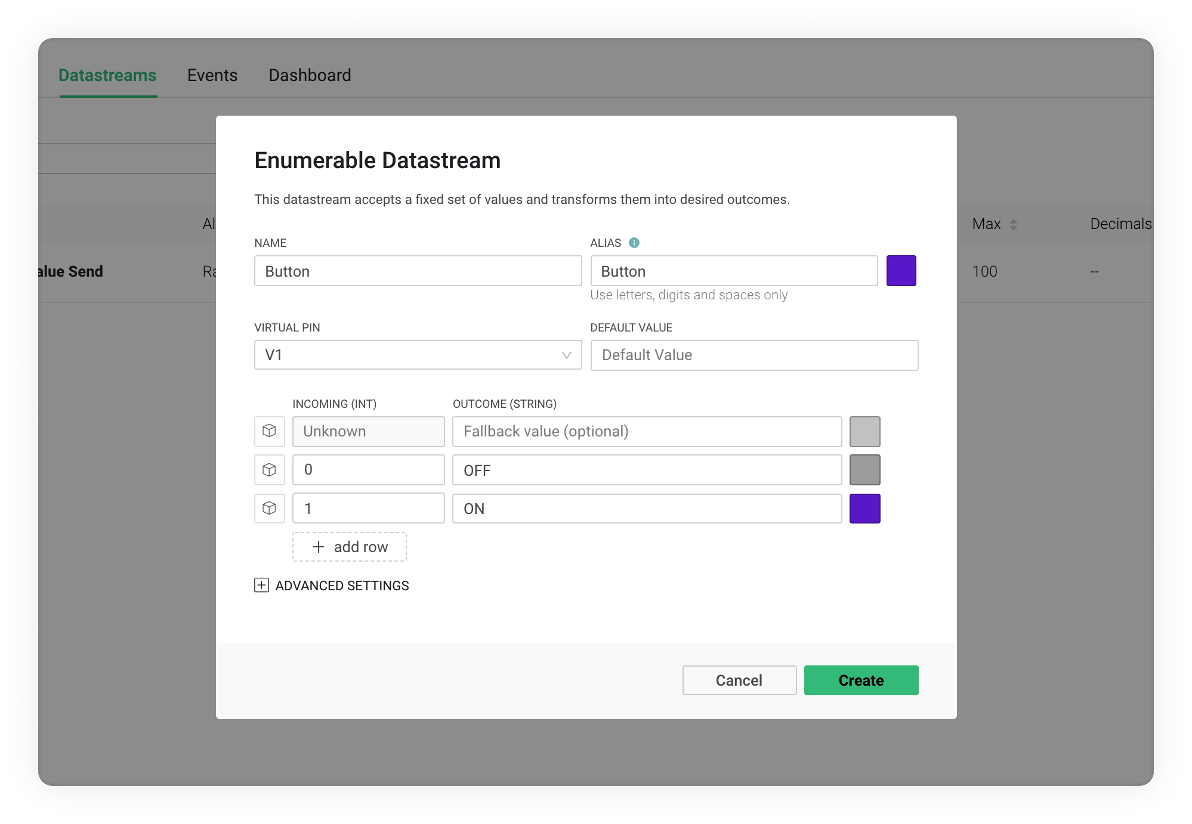Click the cube icon beside incoming value 0
1192x824 pixels.
269,470
